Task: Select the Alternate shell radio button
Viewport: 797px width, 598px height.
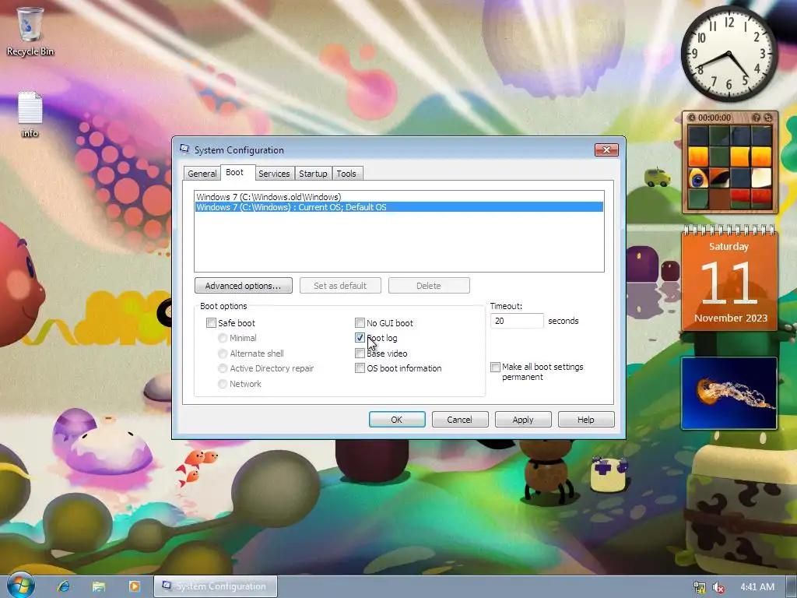Action: coord(223,353)
